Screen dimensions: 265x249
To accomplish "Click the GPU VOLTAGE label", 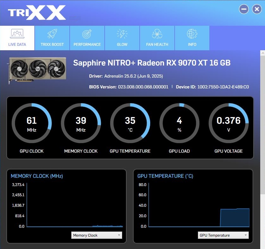I will (x=228, y=151).
